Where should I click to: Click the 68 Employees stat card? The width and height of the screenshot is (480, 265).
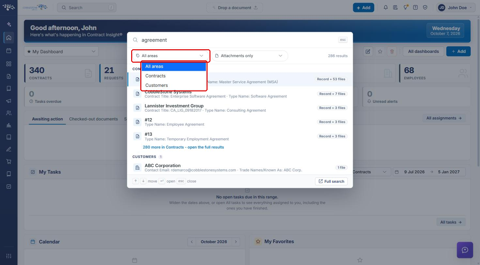[435, 73]
